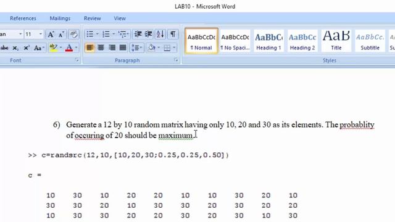
Task: Open line spacing options
Action: [137, 47]
